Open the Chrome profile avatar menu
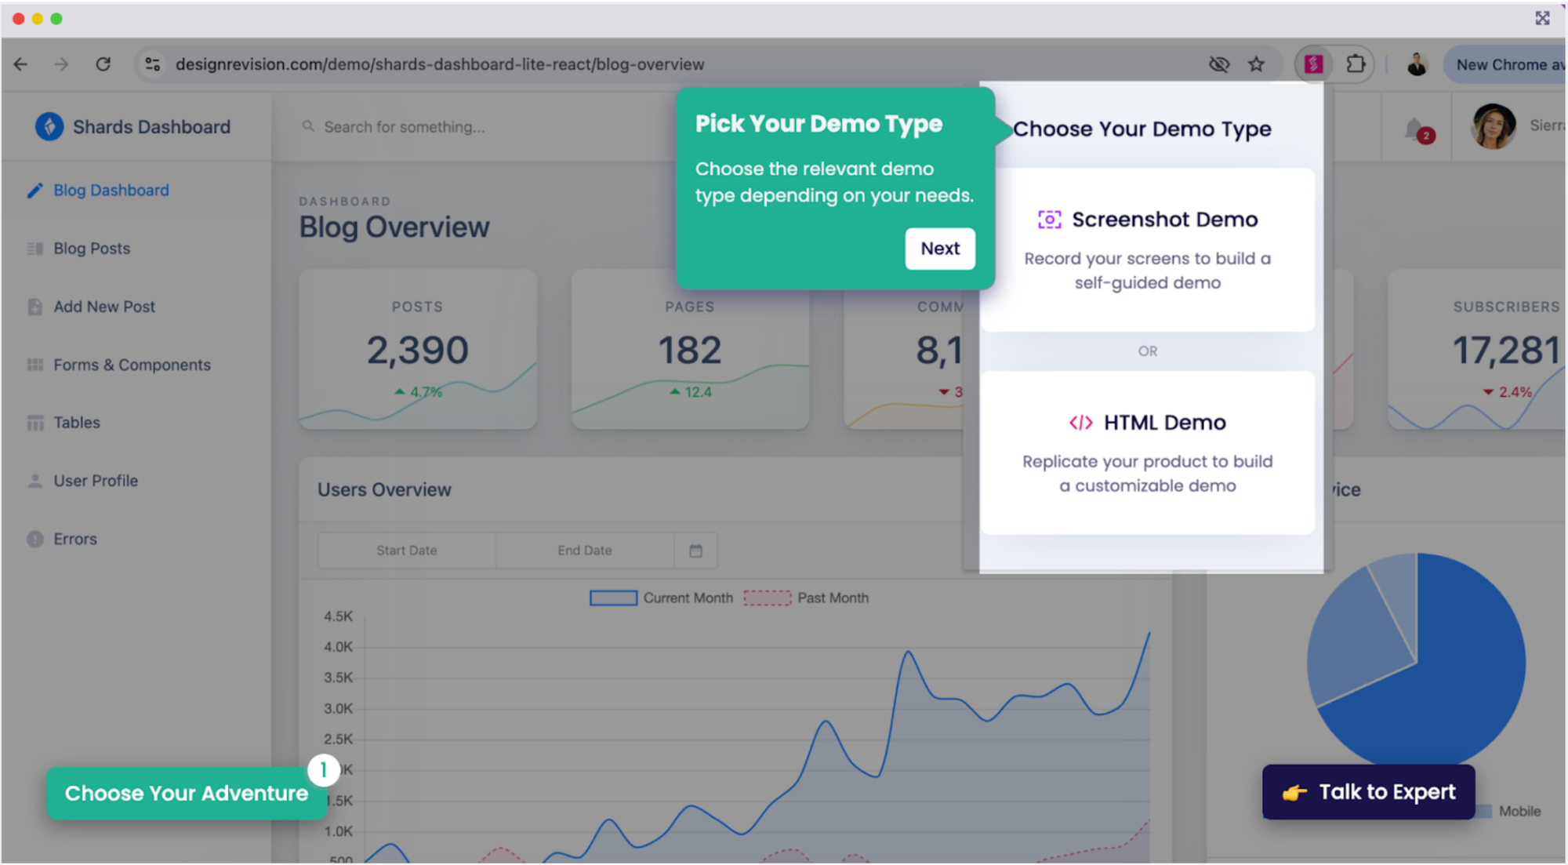This screenshot has height=865, width=1568. pos(1417,64)
